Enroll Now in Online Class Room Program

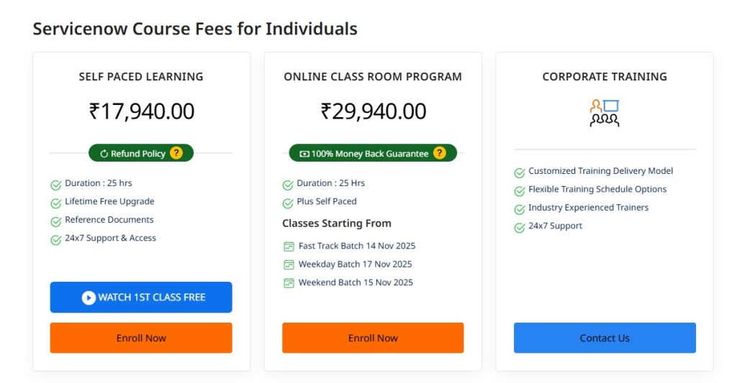[373, 338]
